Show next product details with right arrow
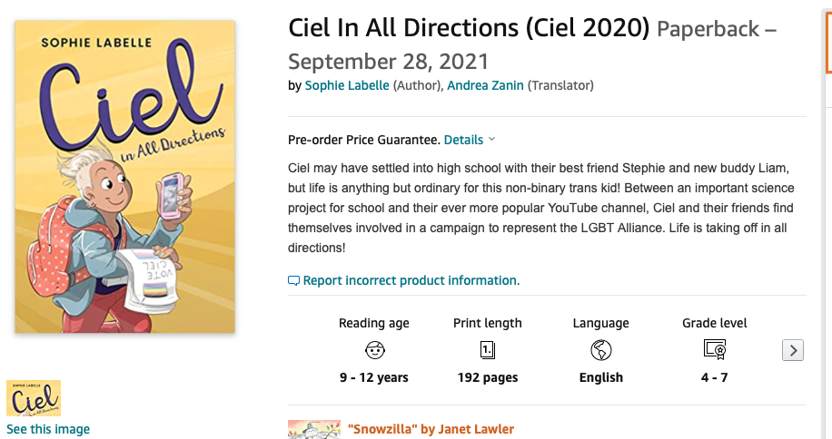 coord(793,350)
